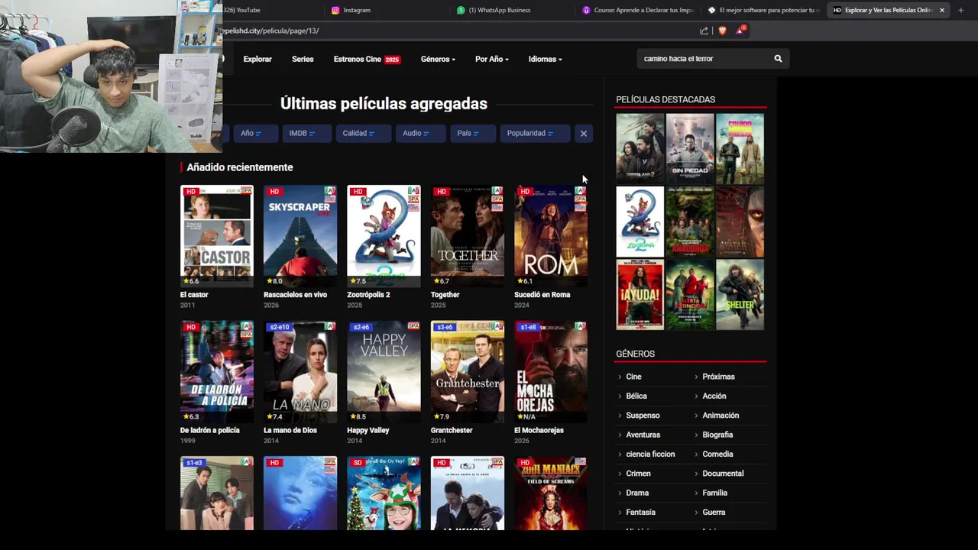
Task: Click the browser address bar URL
Action: coord(271,31)
